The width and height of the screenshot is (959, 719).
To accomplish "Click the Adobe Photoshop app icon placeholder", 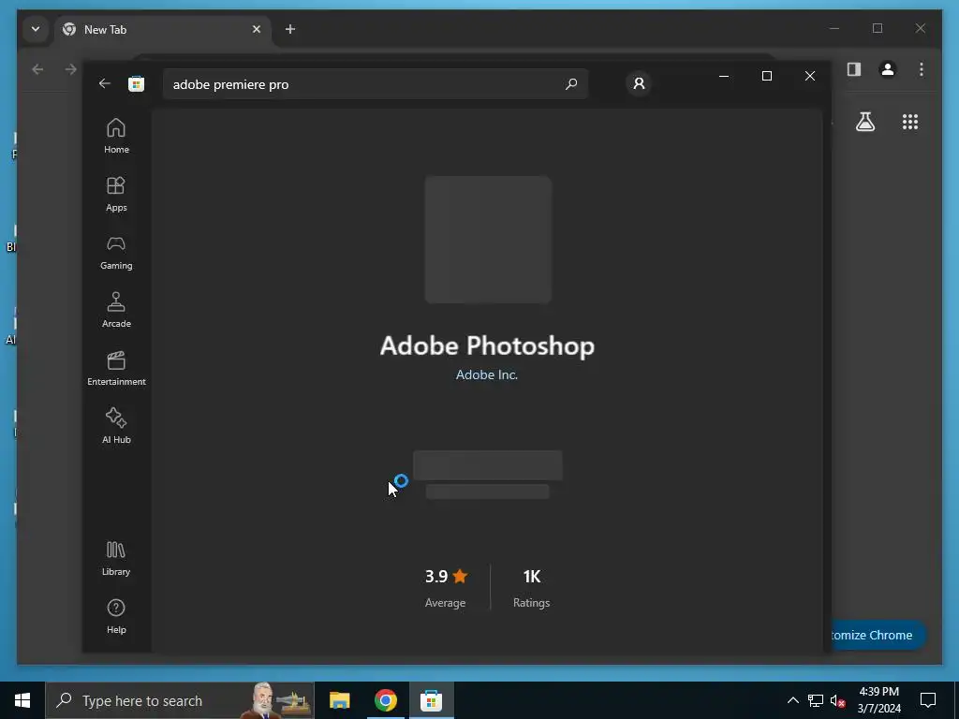I will point(488,239).
